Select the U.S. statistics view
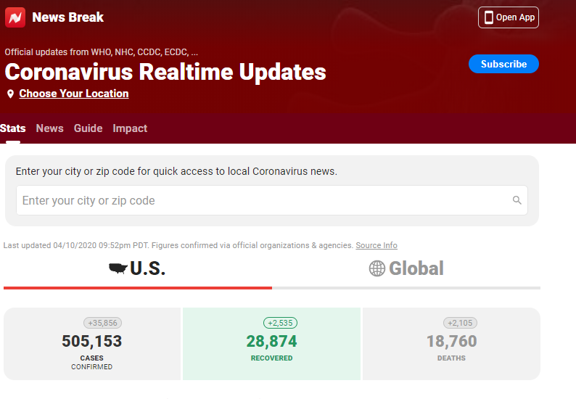 147,269
